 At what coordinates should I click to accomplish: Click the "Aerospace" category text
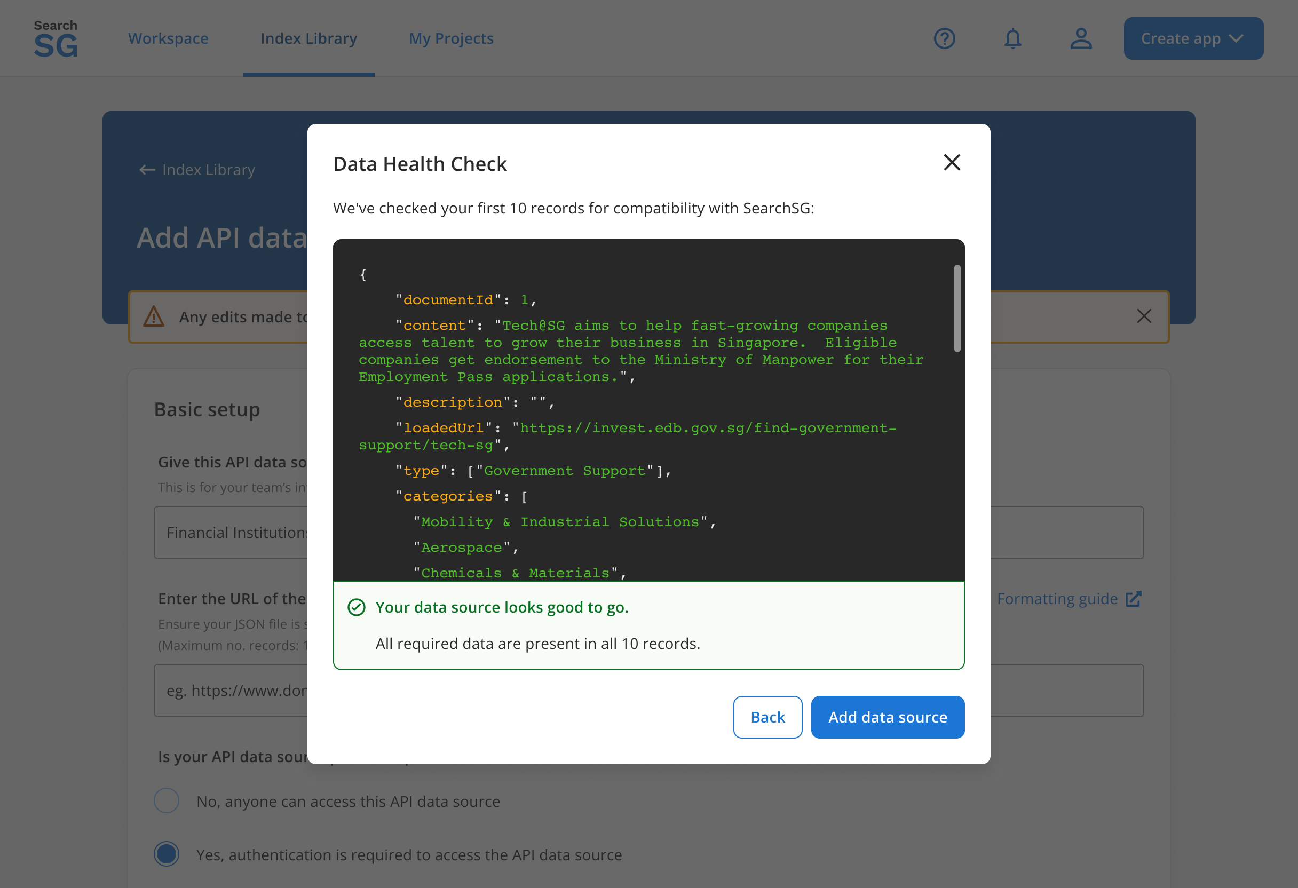[x=461, y=548]
